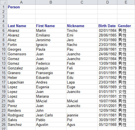Click the Gender header cell
The width and height of the screenshot is (135, 130).
pyautogui.click(x=126, y=26)
